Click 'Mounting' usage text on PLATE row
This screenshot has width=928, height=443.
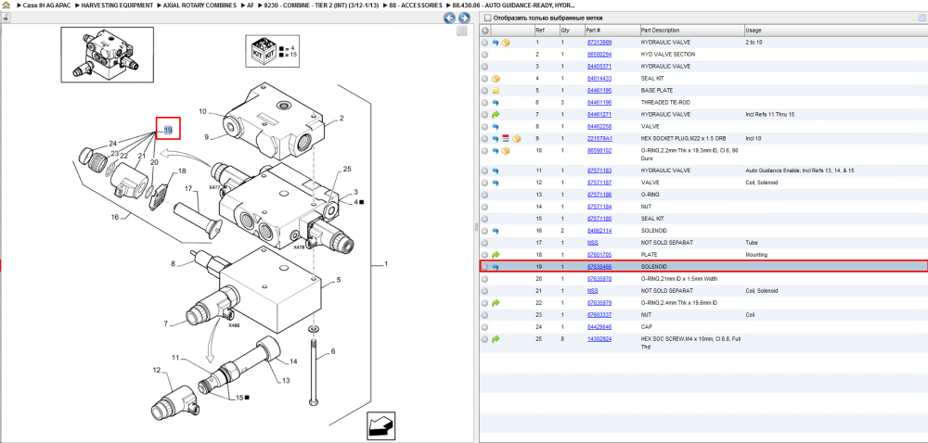point(755,255)
